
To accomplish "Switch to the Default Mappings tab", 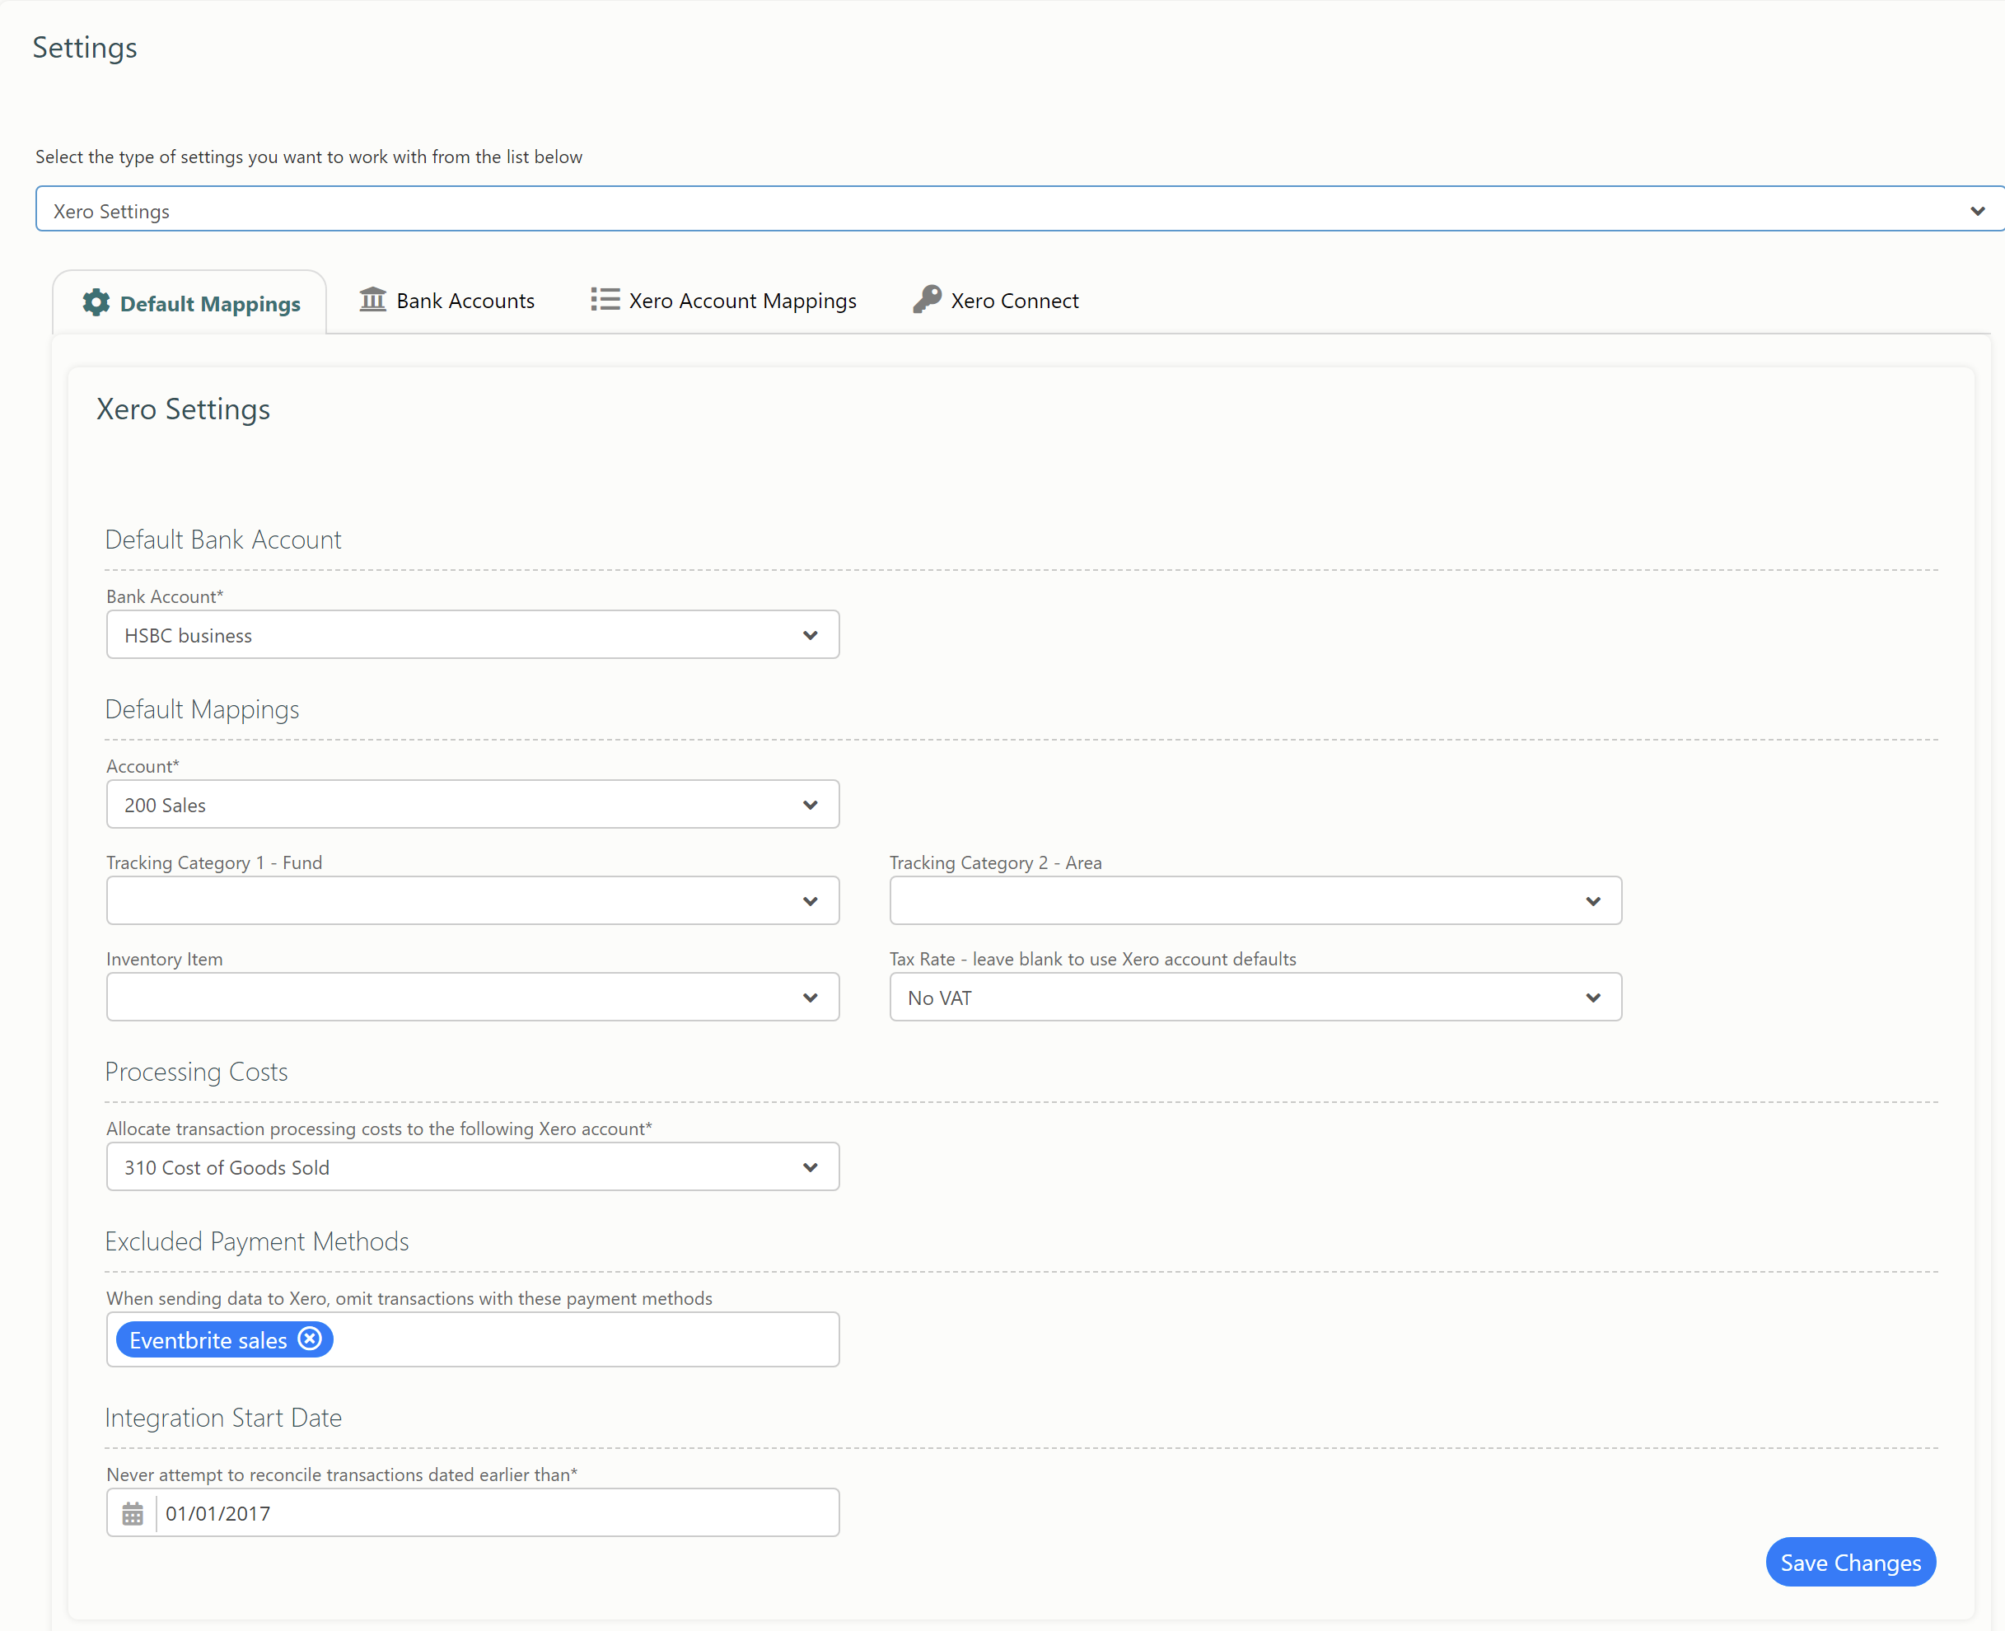I will [x=189, y=302].
